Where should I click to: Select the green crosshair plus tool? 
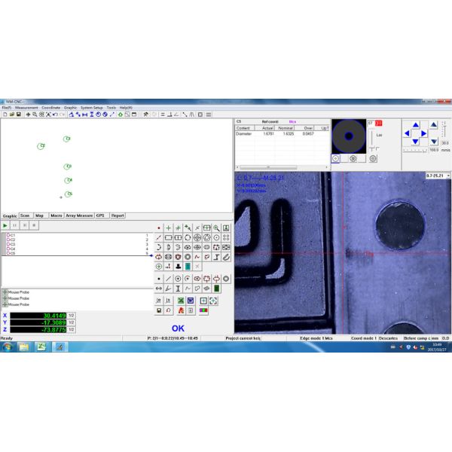(168, 228)
